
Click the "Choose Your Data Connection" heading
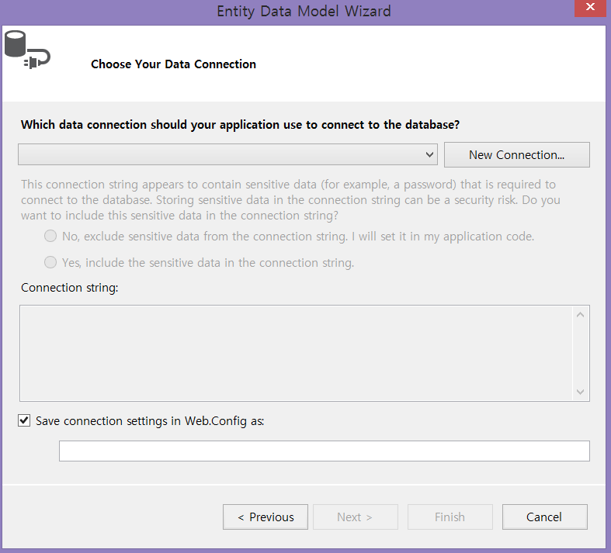coord(173,64)
